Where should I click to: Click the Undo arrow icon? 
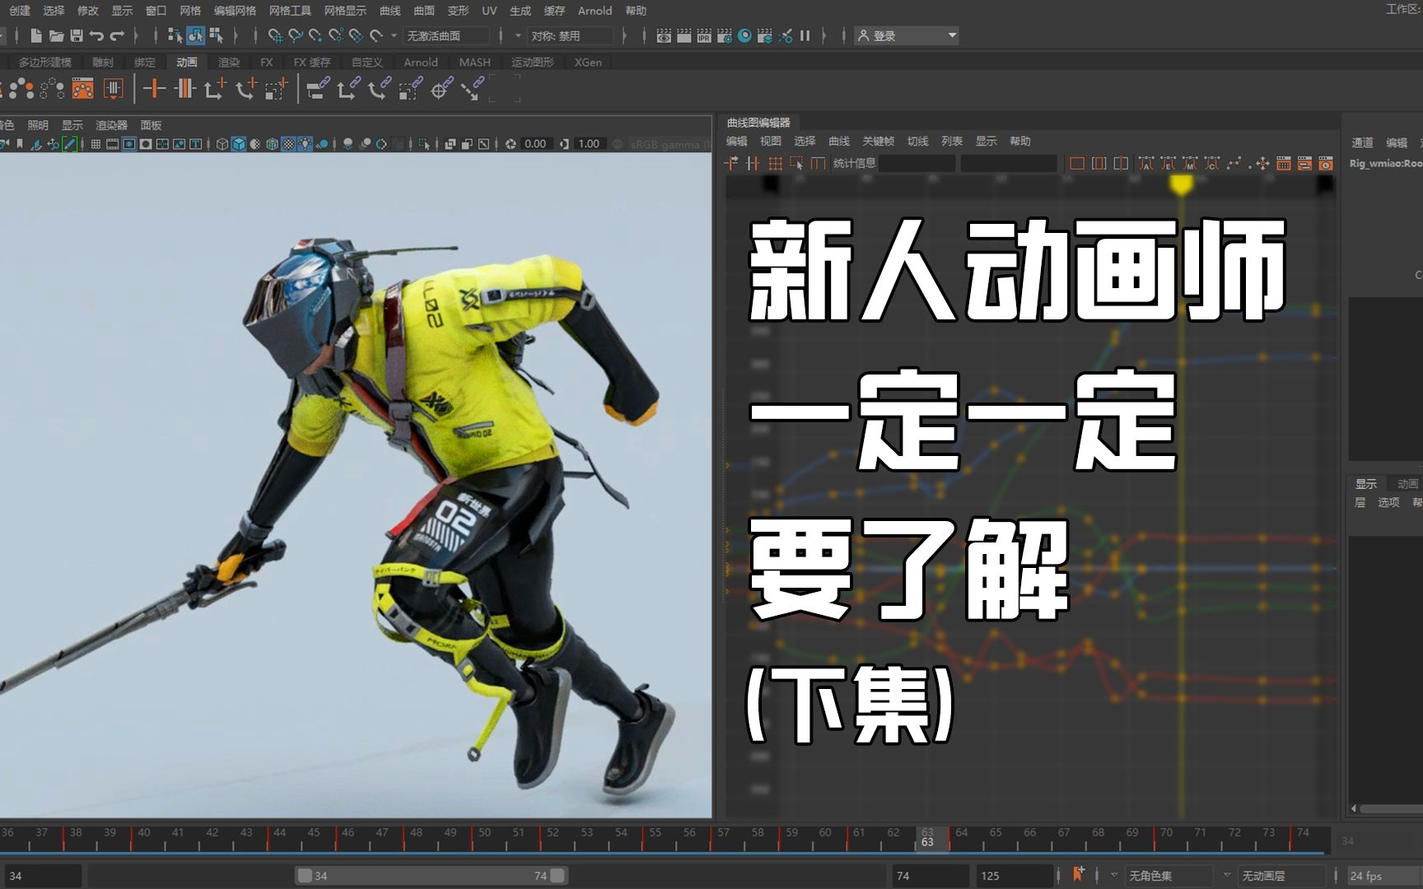click(96, 35)
